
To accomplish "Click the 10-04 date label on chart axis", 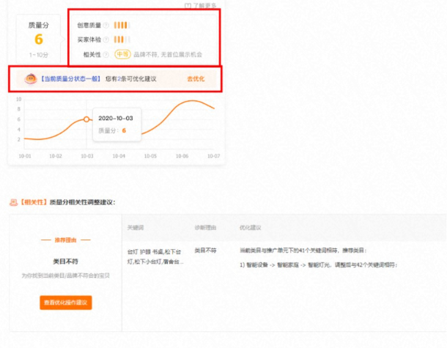I will pos(119,156).
